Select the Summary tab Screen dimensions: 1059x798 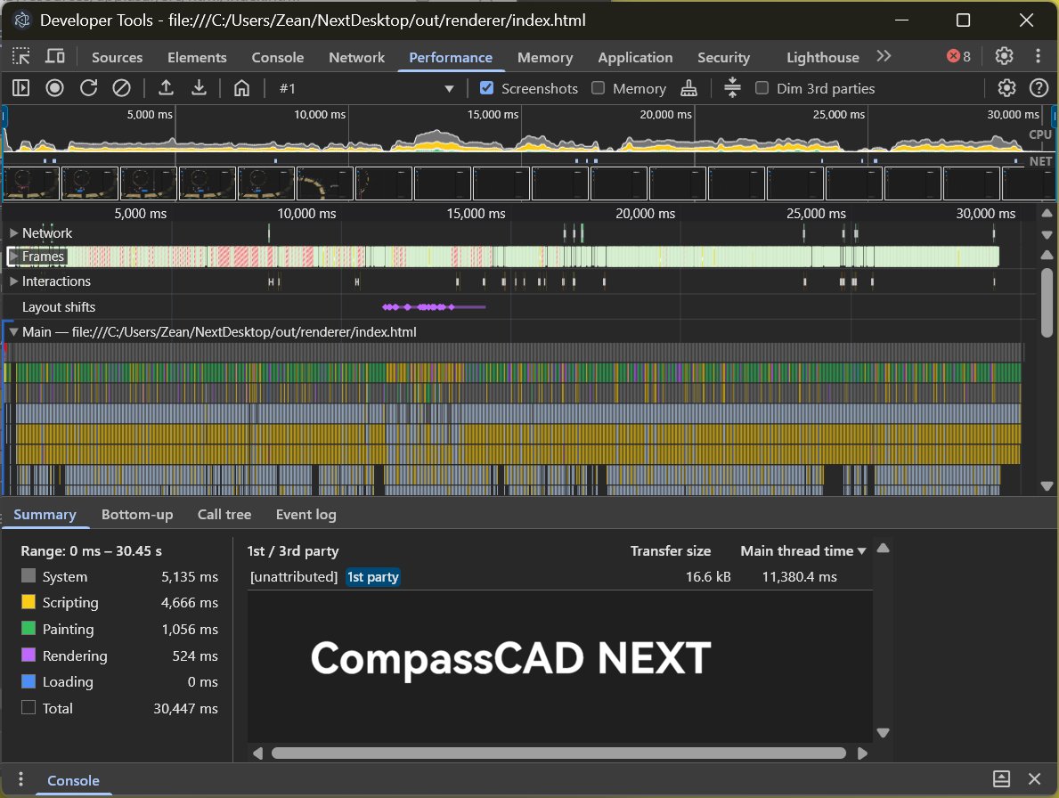pyautogui.click(x=45, y=515)
